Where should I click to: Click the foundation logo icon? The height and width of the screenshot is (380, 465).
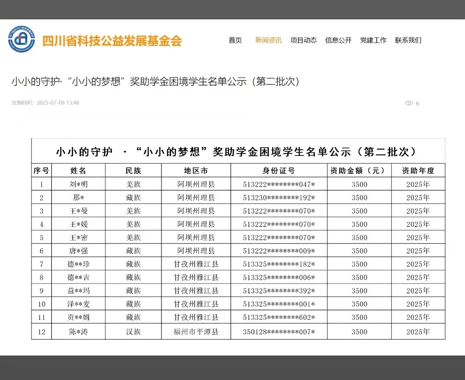click(21, 39)
